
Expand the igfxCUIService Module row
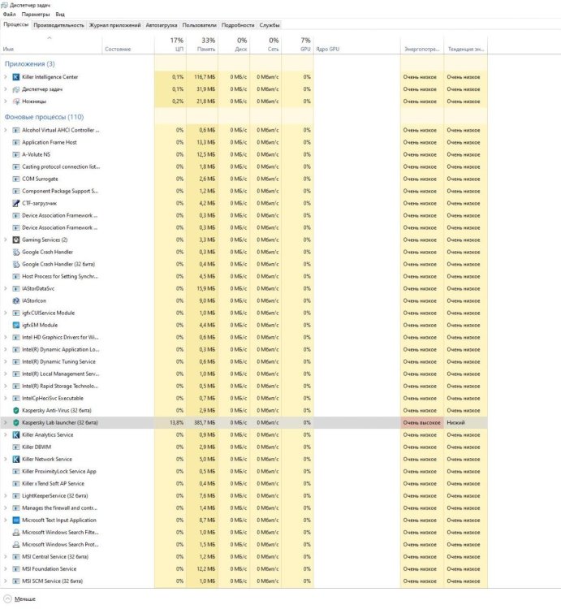(6, 313)
